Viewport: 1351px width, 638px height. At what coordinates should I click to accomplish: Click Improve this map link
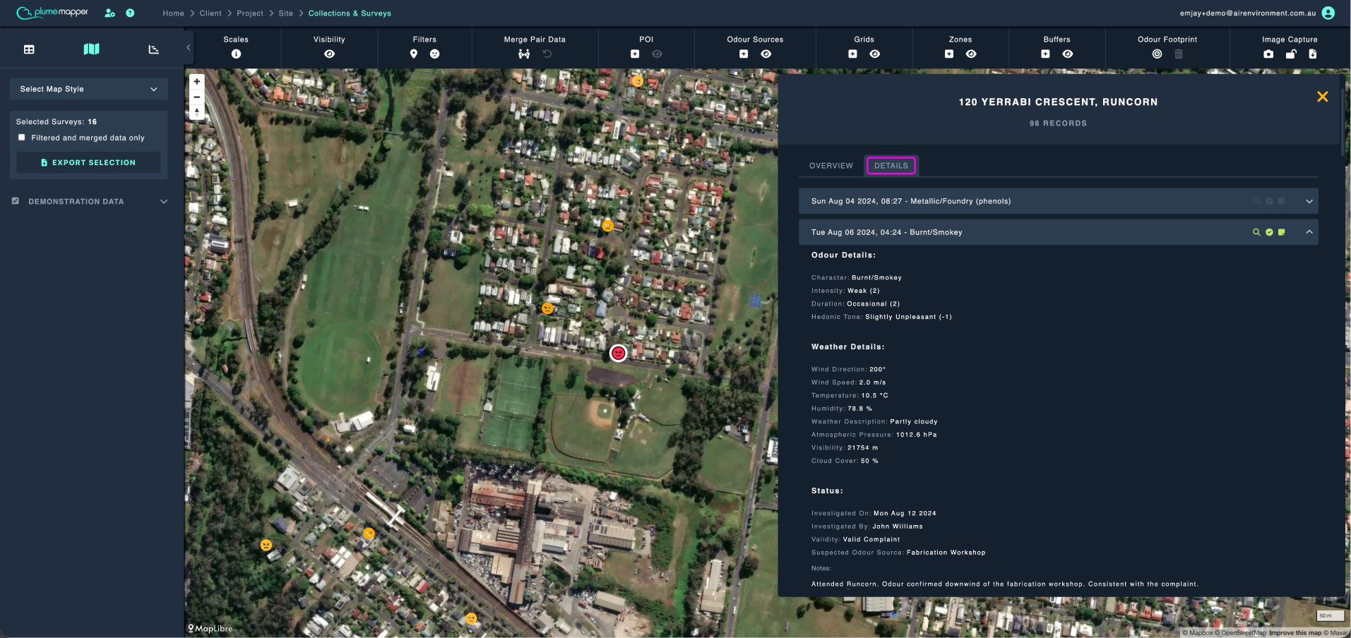click(x=1295, y=633)
